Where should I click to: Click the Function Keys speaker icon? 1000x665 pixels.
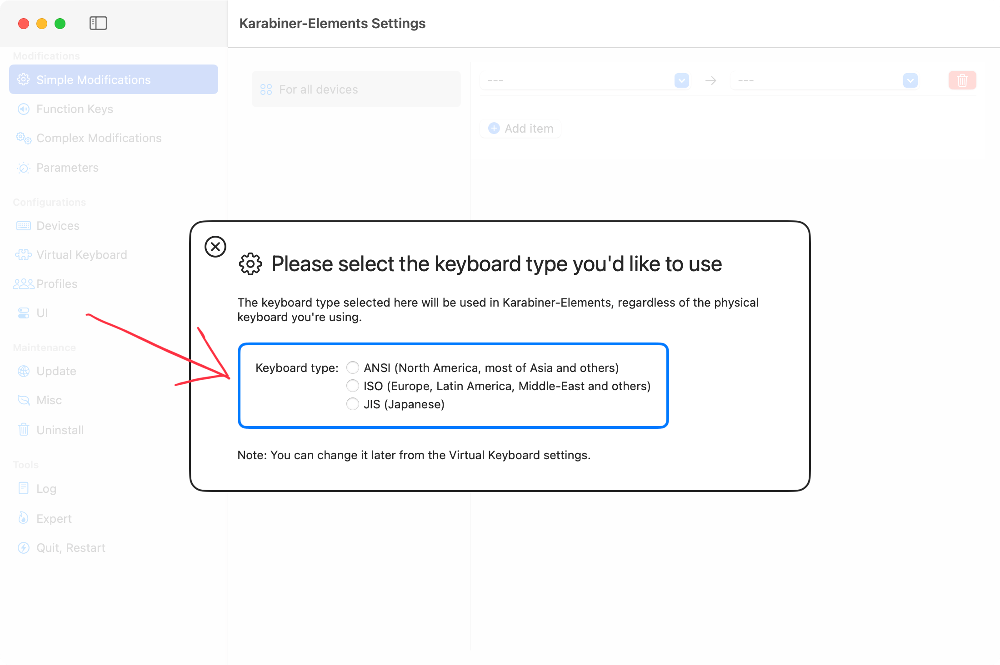[x=24, y=109]
